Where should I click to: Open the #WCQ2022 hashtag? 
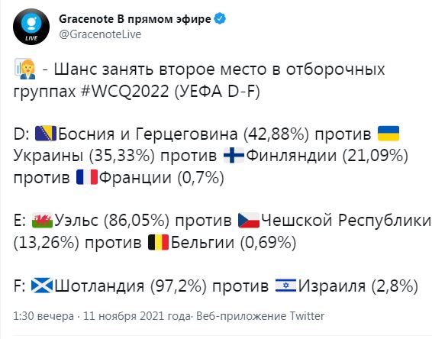[125, 91]
